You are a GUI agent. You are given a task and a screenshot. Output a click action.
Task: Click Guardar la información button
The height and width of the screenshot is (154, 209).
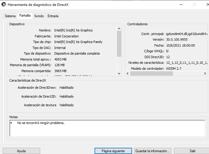click(x=153, y=151)
